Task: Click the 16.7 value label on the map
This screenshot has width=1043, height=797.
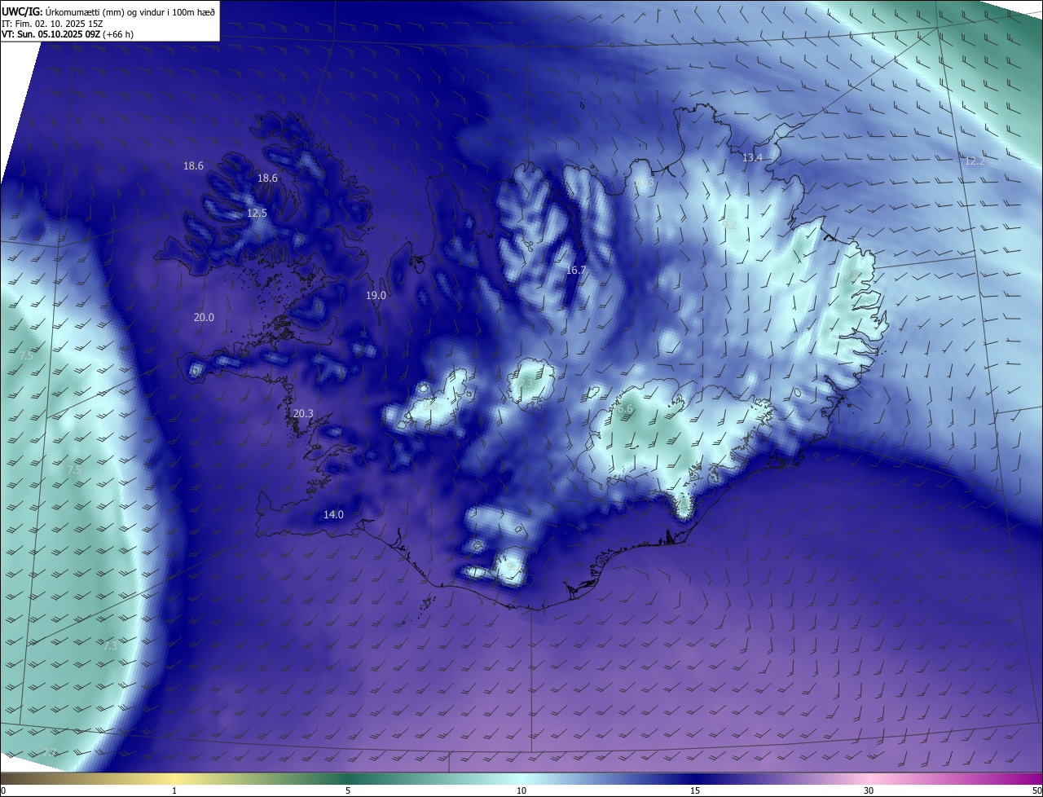Action: [575, 270]
